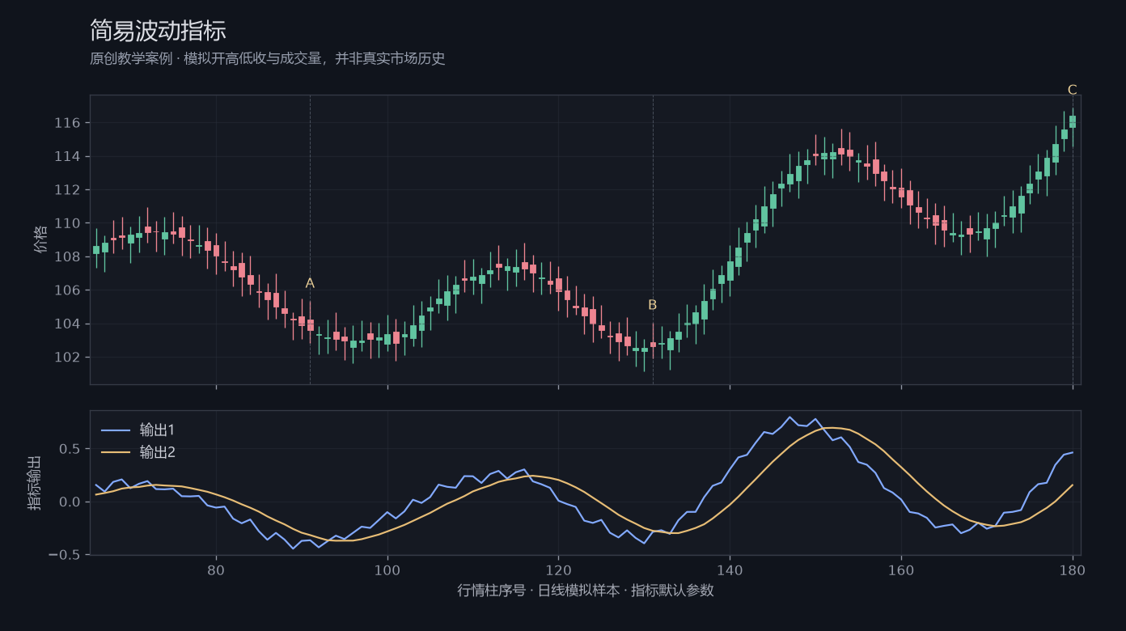
Task: Click indicator axis tick −0.5
Action: (x=66, y=555)
